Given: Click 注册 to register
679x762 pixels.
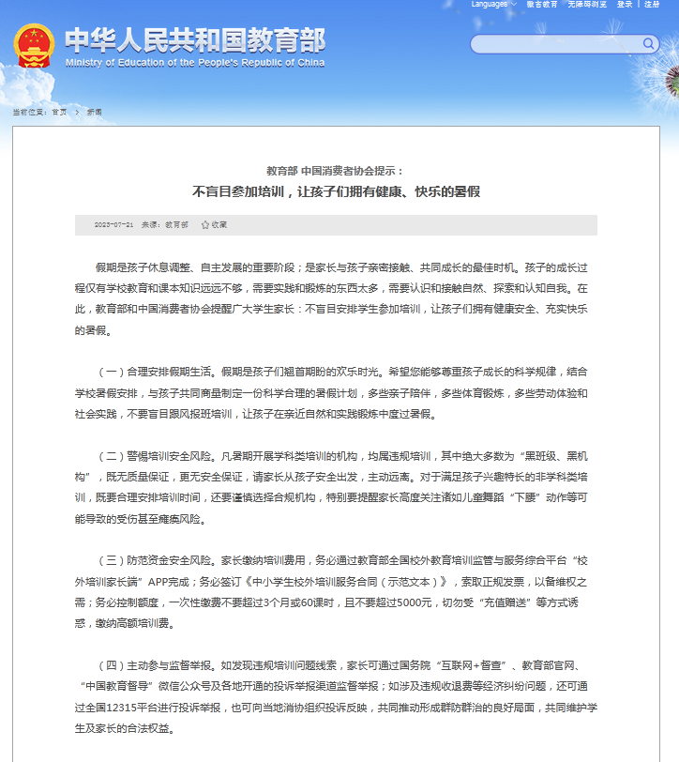Looking at the screenshot, I should (652, 5).
